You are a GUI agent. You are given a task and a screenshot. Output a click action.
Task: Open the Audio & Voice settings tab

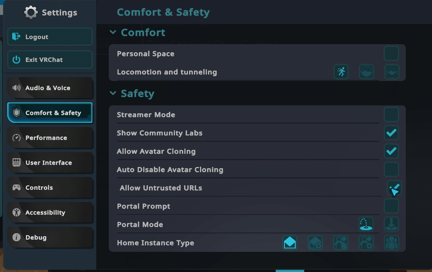pos(50,88)
